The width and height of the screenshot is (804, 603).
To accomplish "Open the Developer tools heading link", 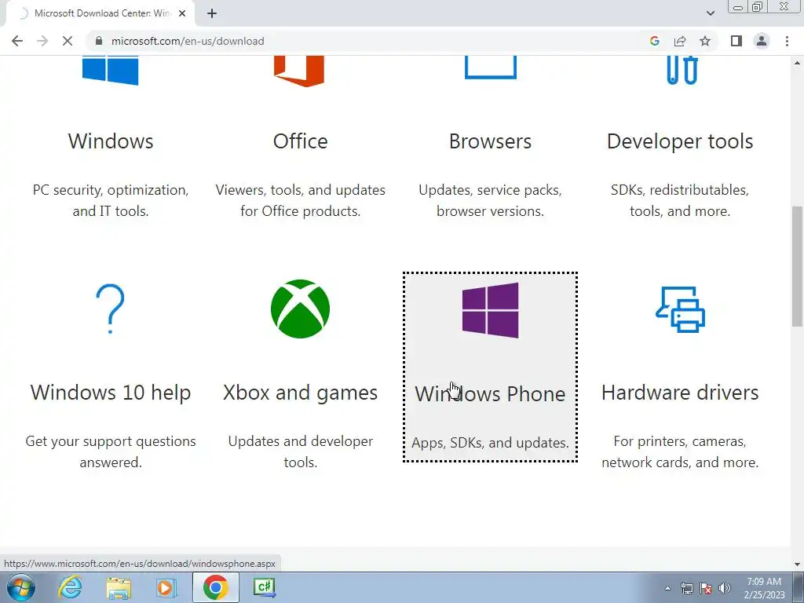I will click(x=680, y=141).
